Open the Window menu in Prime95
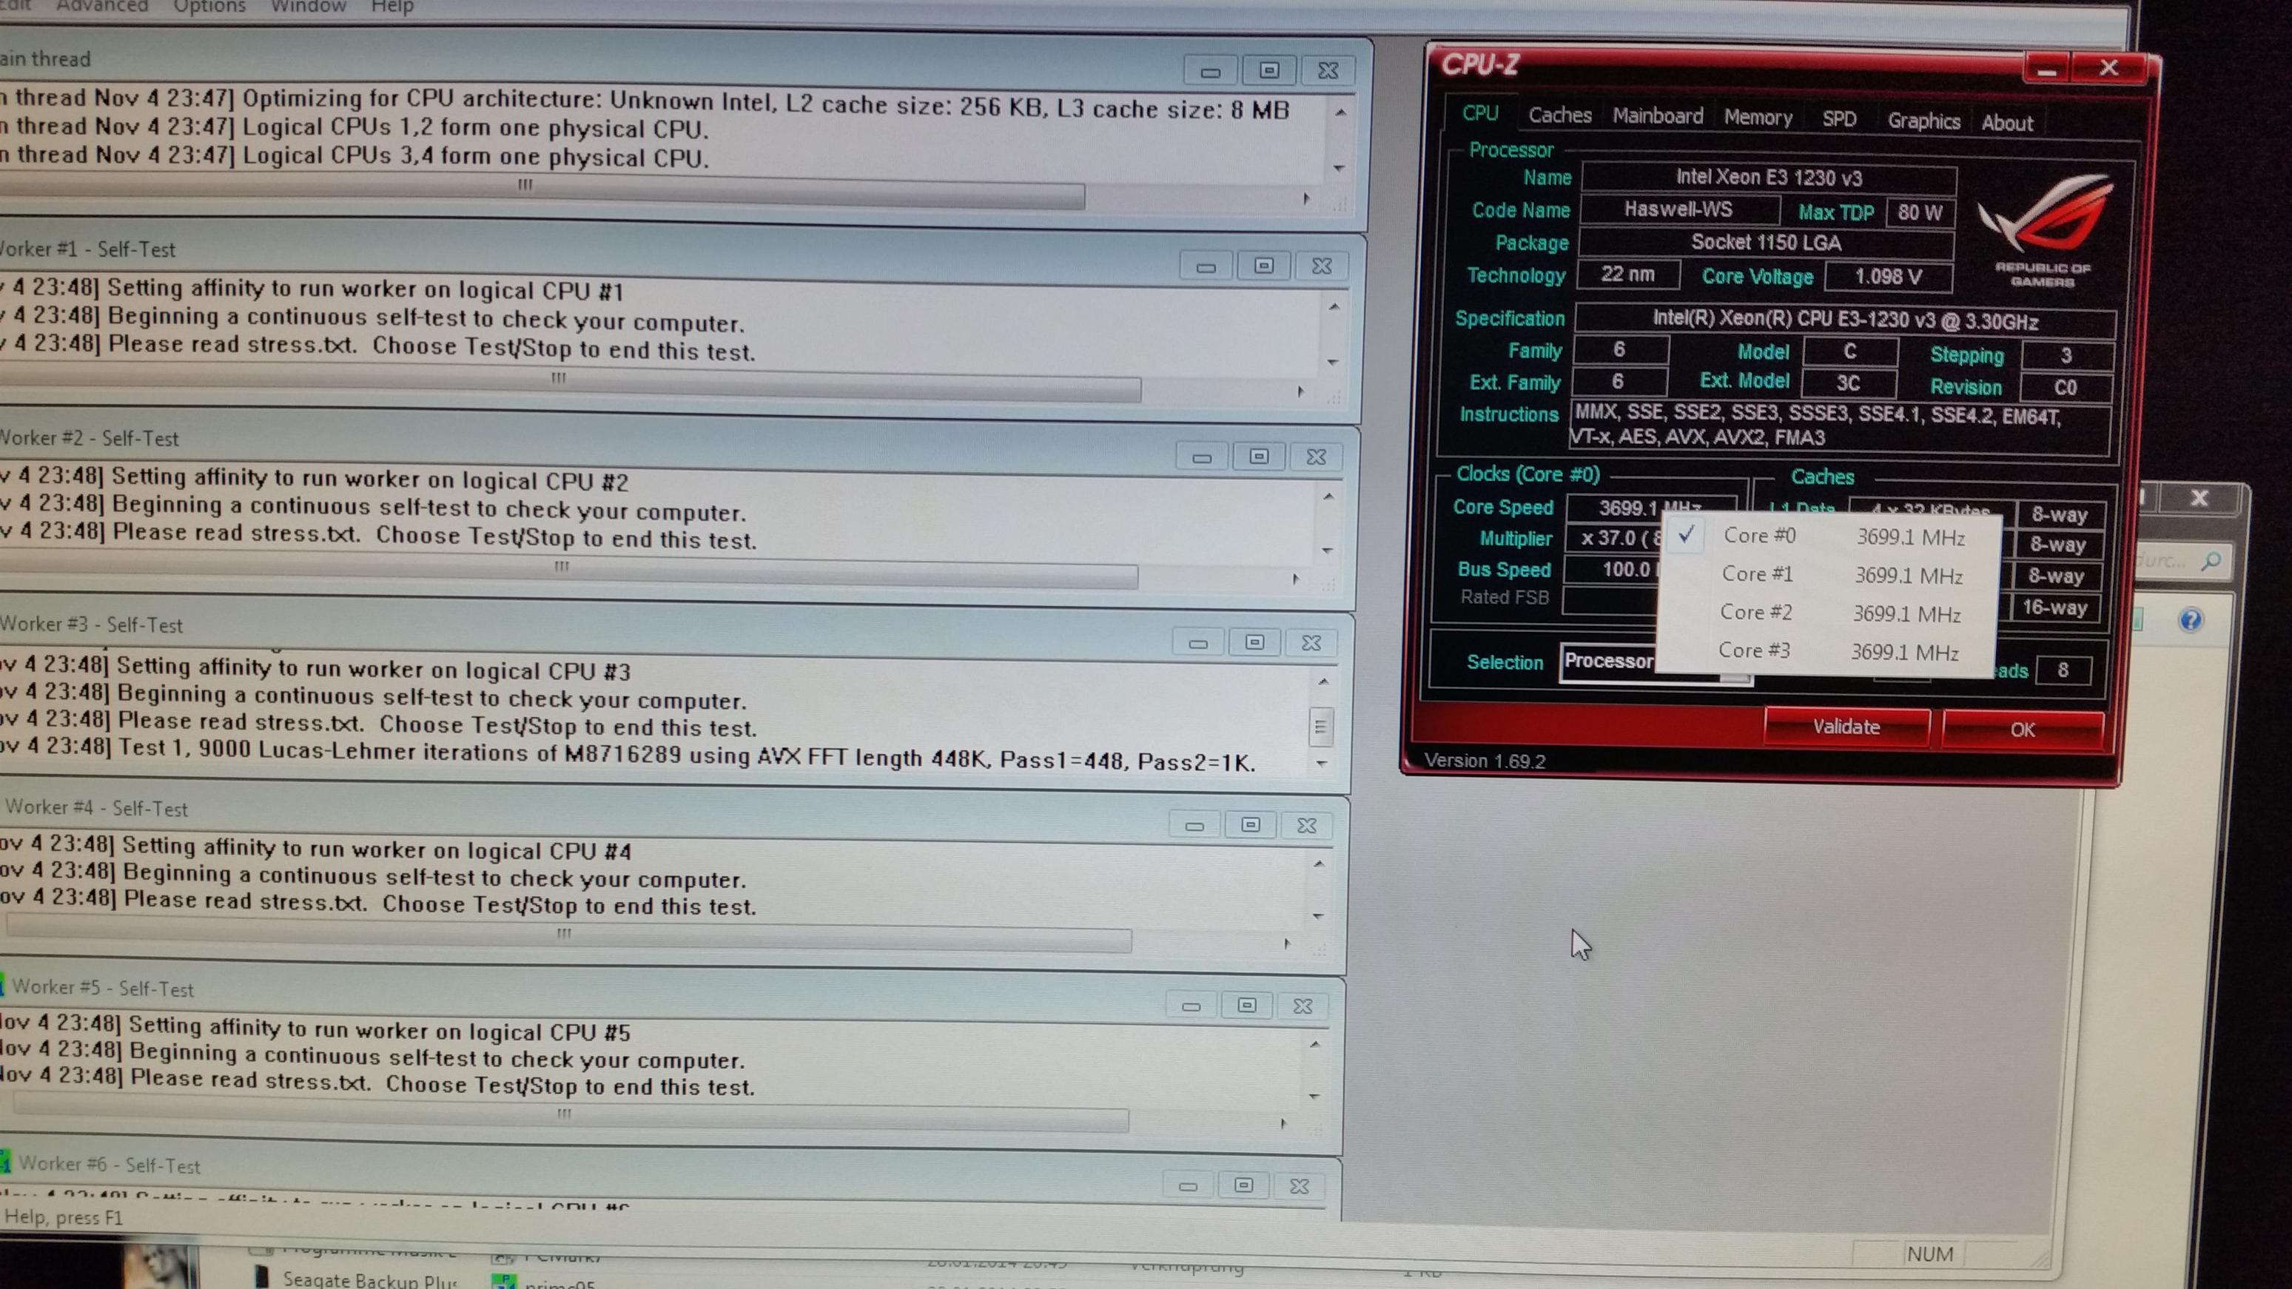This screenshot has width=2292, height=1289. click(308, 7)
